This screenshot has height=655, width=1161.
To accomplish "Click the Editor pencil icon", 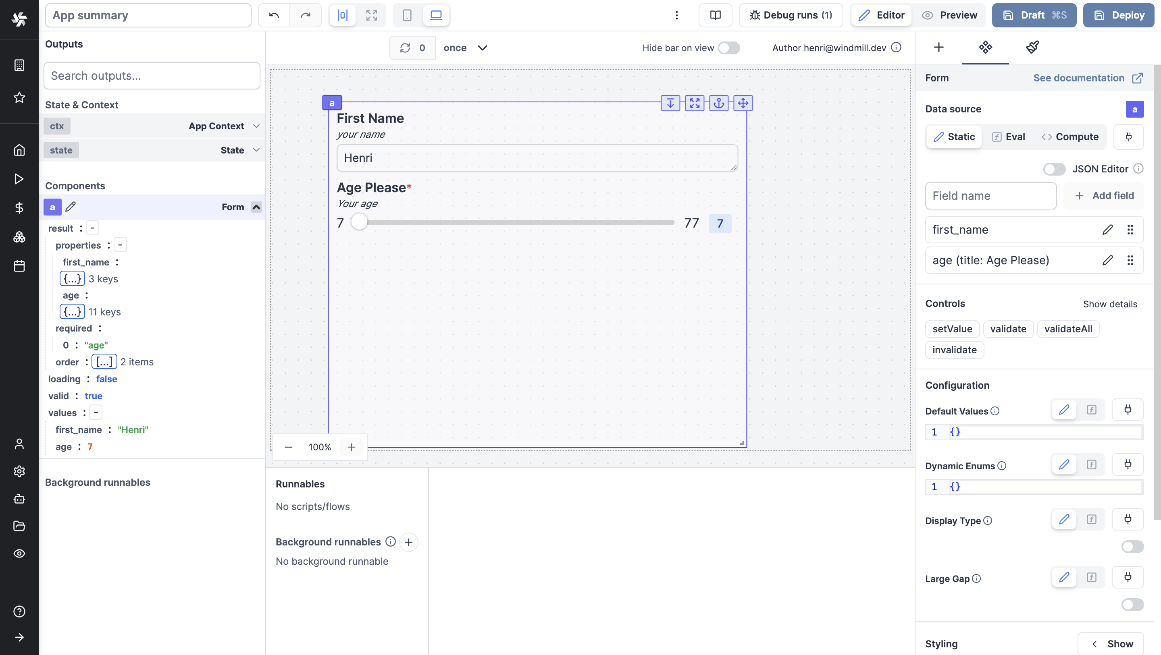I will [x=863, y=15].
